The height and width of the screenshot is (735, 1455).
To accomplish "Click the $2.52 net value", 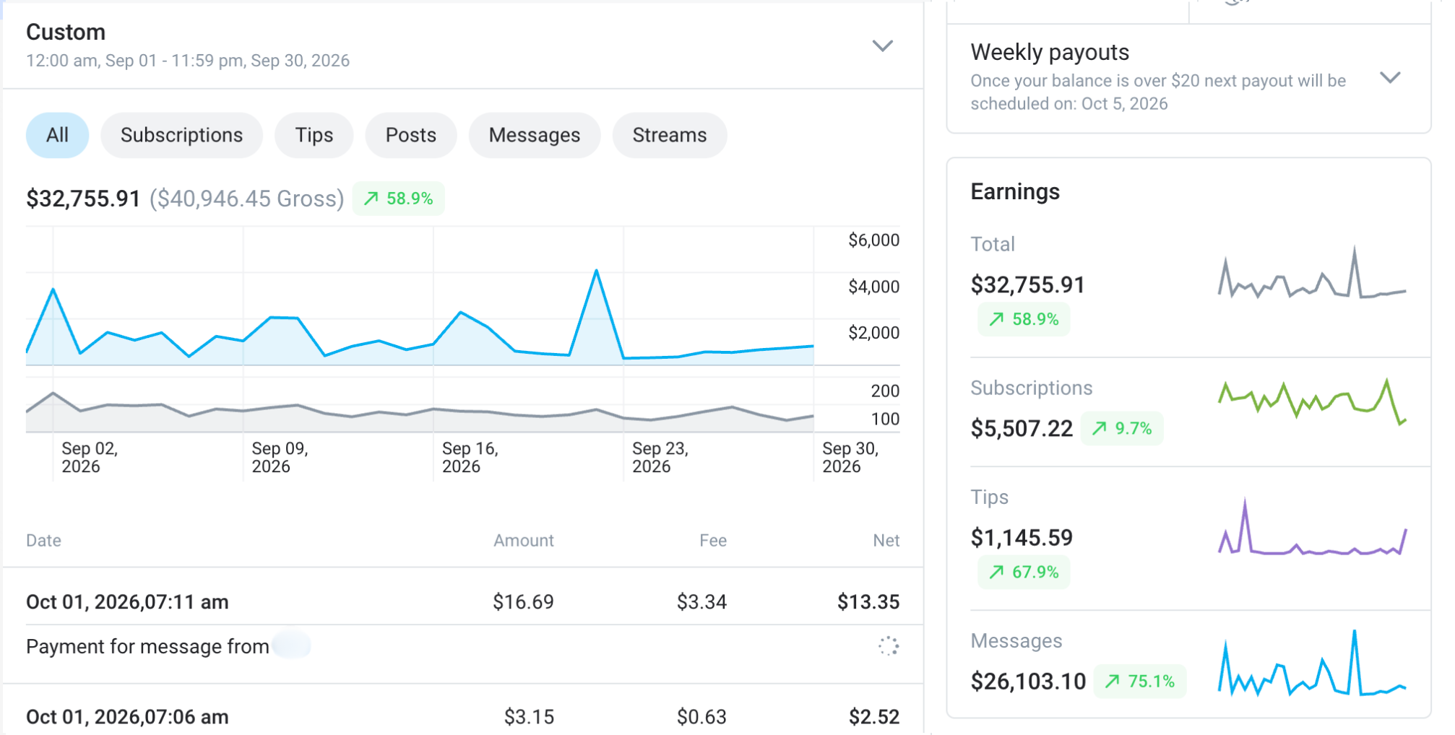I will pyautogui.click(x=874, y=717).
